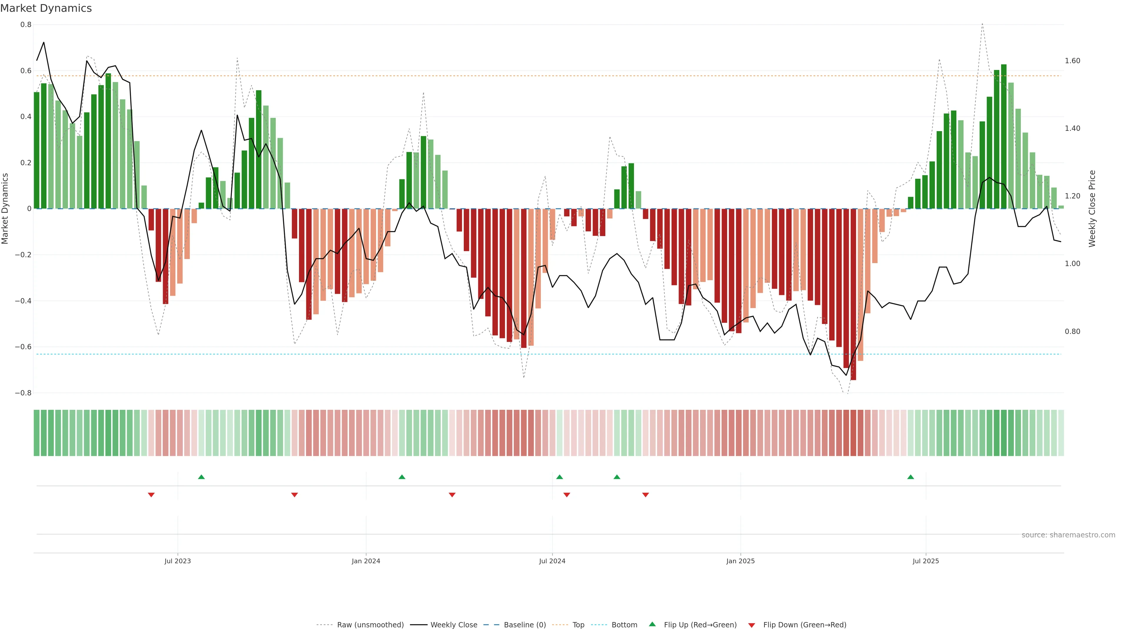
Task: Click the Weekly Close Price axis title
Action: click(x=1092, y=209)
